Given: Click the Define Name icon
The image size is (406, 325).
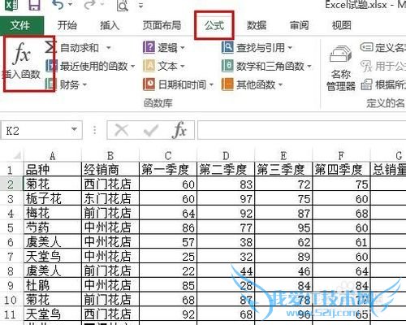Looking at the screenshot, I should pyautogui.click(x=366, y=47).
